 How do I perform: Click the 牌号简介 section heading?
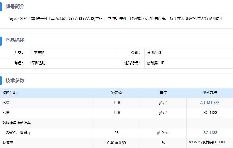pos(15,7)
